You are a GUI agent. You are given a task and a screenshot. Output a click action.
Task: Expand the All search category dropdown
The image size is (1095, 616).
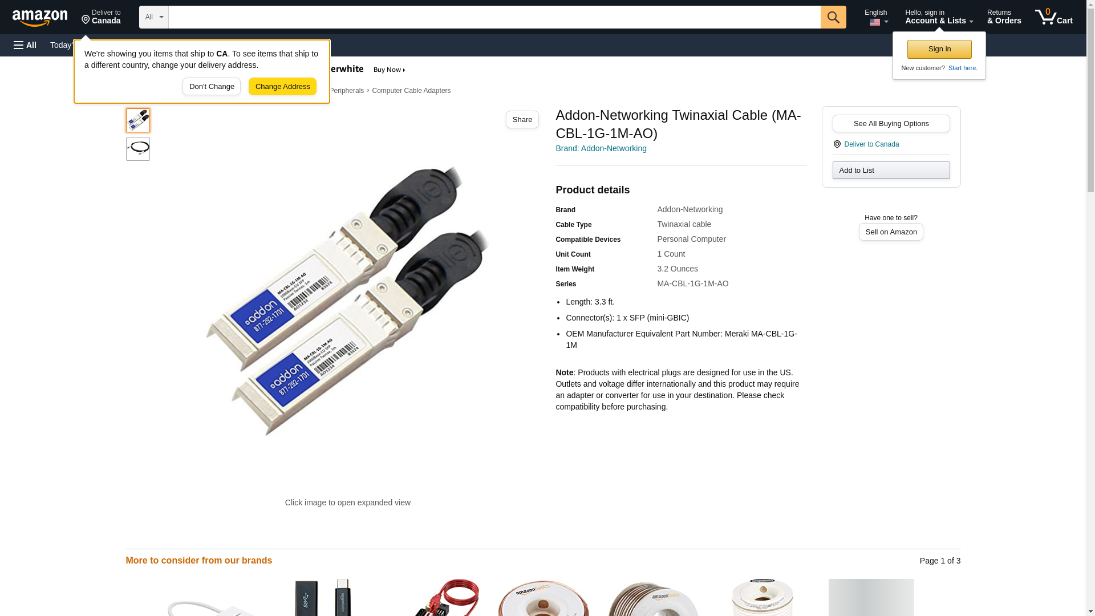pos(154,17)
